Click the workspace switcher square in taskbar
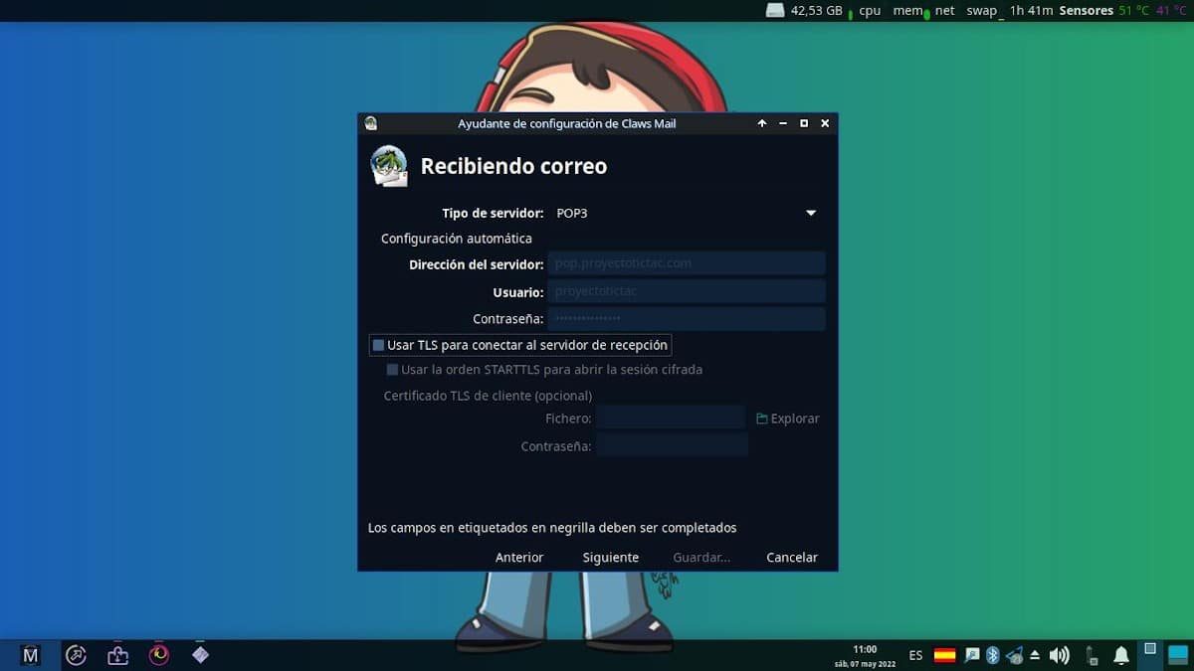The height and width of the screenshot is (671, 1194). point(1150,648)
